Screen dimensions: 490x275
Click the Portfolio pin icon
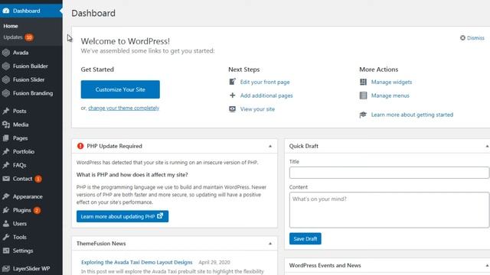point(6,151)
